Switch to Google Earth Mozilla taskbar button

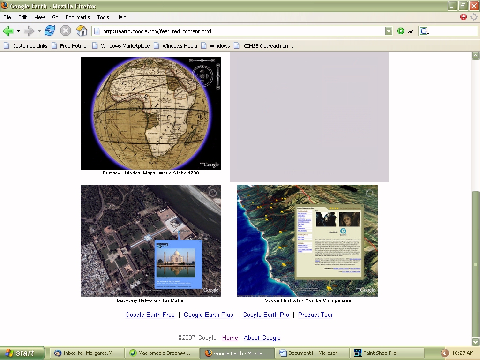click(x=237, y=353)
